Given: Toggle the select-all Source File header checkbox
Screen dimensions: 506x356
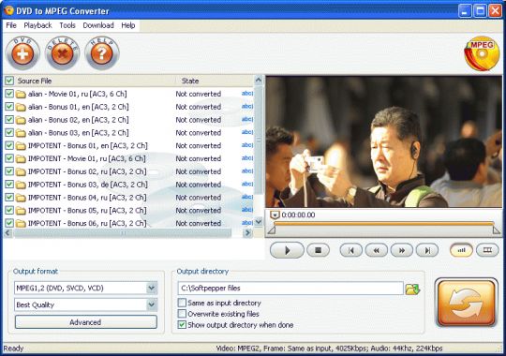Looking at the screenshot, I should click(x=9, y=81).
